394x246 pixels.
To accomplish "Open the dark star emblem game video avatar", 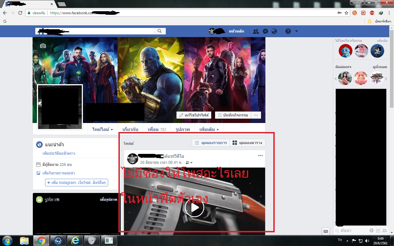I will click(x=377, y=51).
